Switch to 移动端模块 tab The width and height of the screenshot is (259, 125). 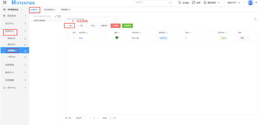(50, 10)
